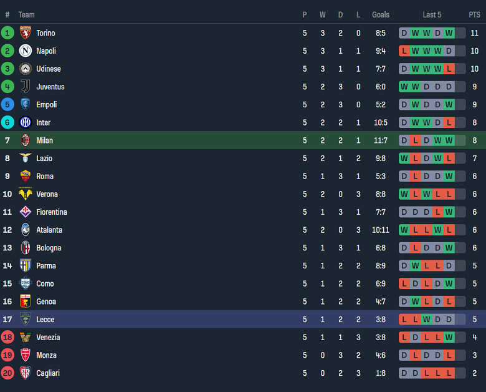The image size is (486, 392).
Task: Click the green position 1 badge
Action: coord(7,33)
